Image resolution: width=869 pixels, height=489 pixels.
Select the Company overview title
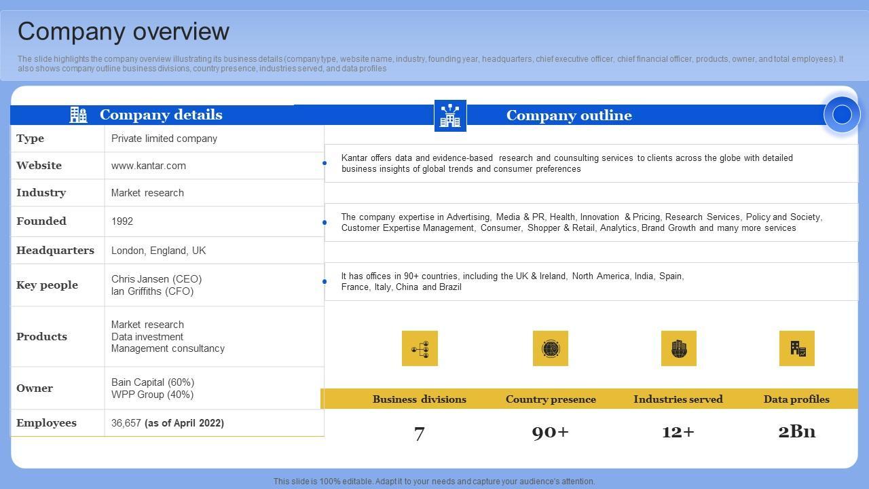click(x=124, y=32)
